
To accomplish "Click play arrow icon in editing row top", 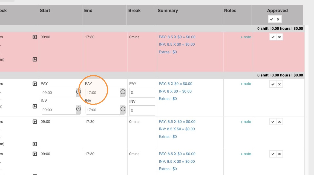I will tap(35, 84).
